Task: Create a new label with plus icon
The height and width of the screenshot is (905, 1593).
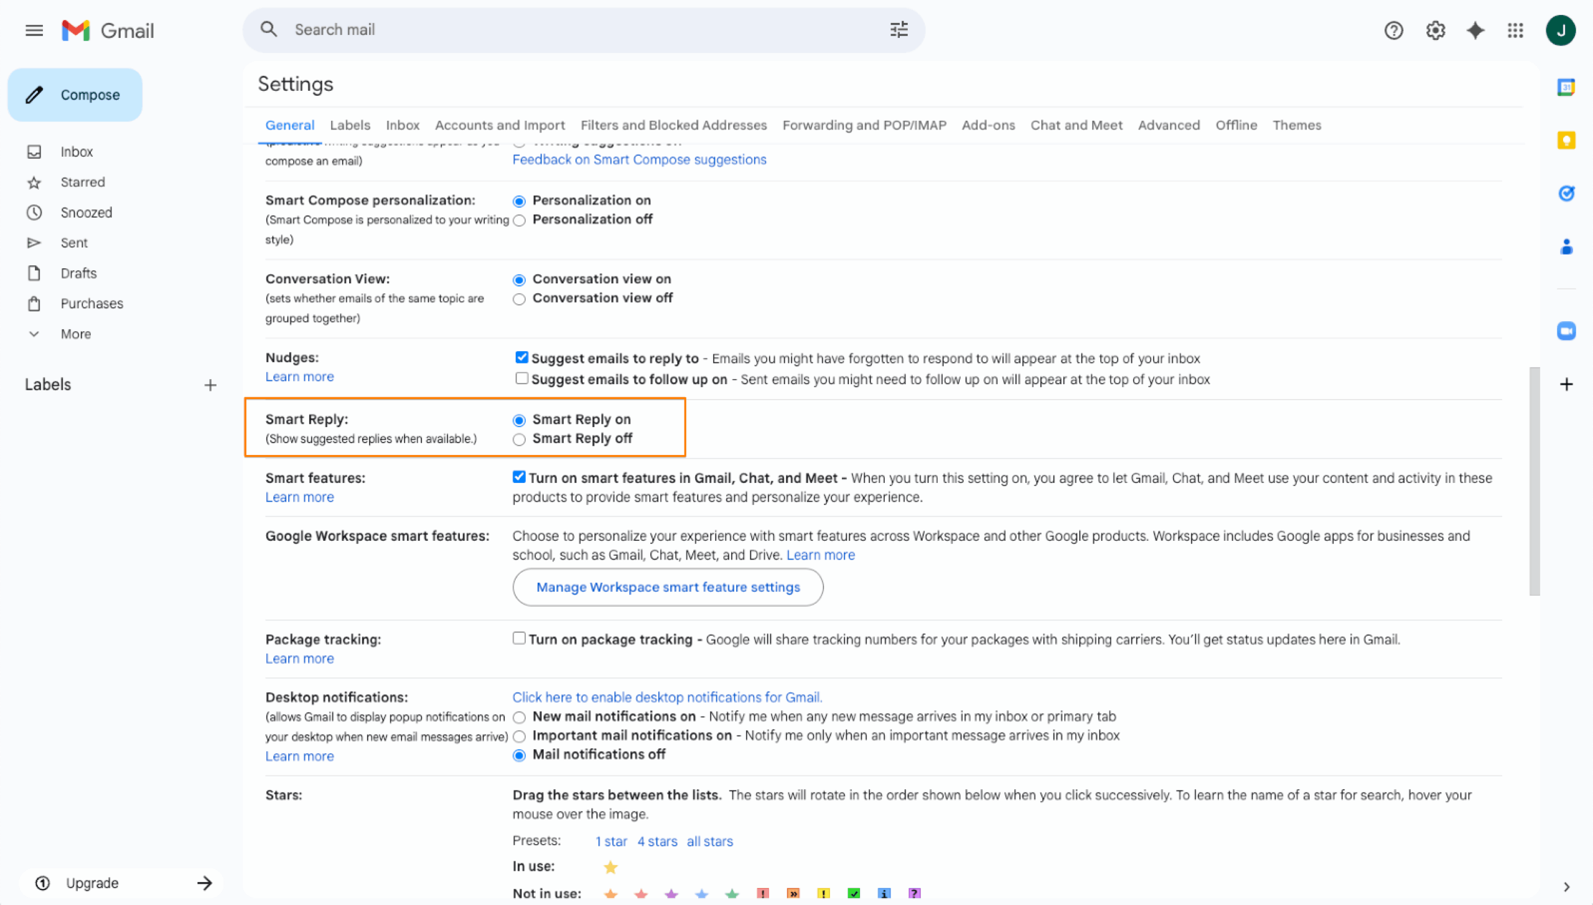Action: (210, 385)
